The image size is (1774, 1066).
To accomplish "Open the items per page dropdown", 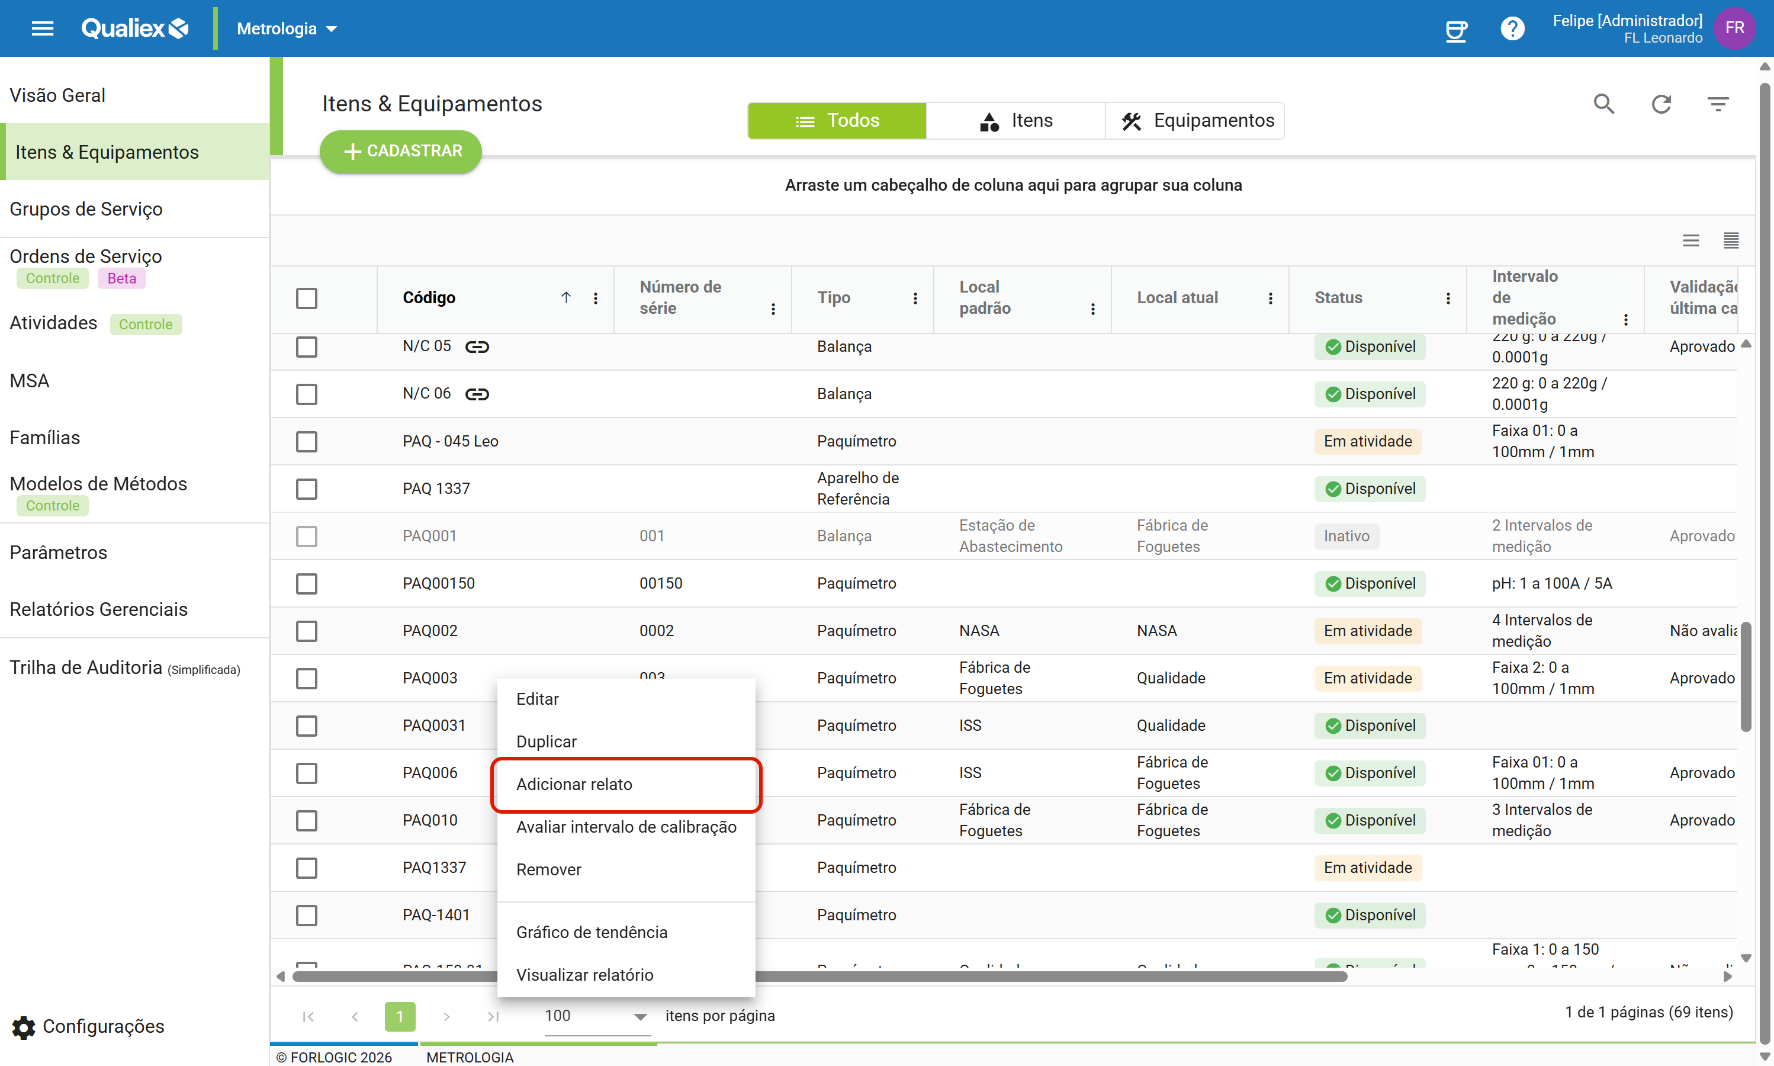I will [x=596, y=1016].
